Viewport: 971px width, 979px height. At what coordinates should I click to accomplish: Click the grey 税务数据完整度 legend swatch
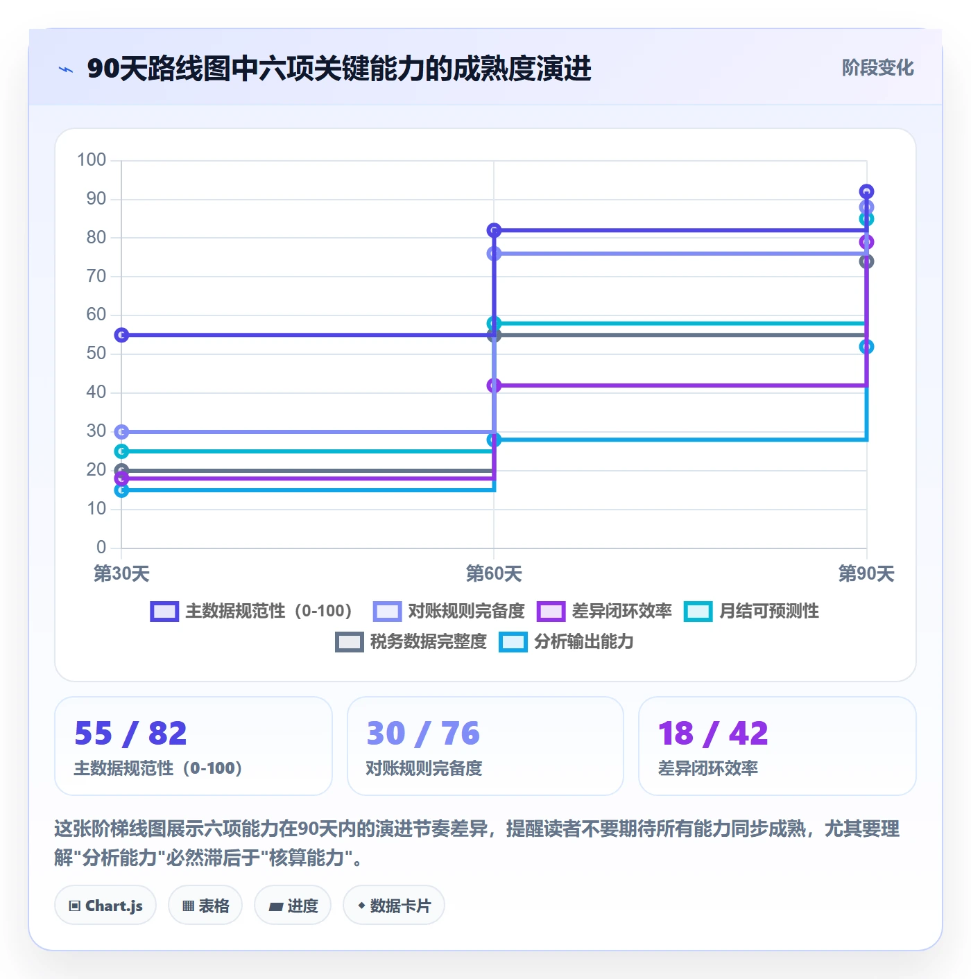coord(349,641)
